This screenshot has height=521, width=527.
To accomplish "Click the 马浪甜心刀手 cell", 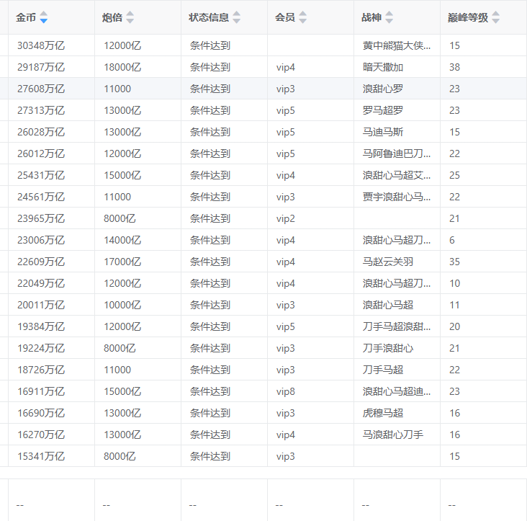I will coord(392,435).
